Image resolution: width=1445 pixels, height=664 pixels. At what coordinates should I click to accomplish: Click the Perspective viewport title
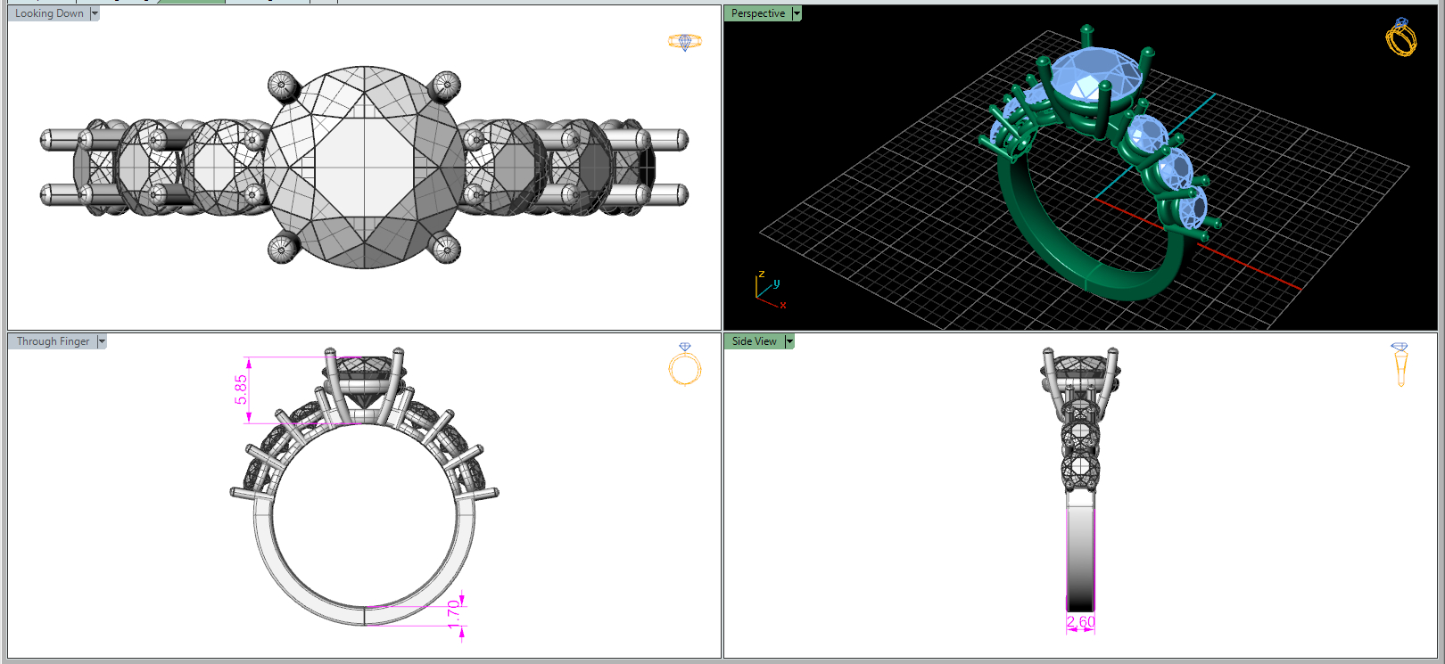pyautogui.click(x=758, y=13)
